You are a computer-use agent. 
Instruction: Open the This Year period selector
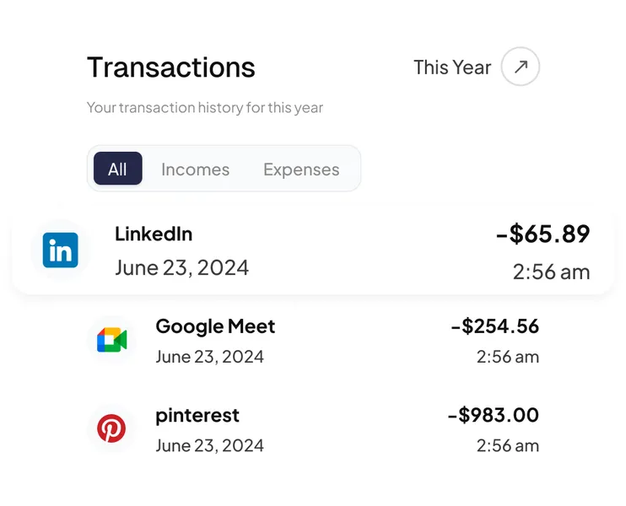pyautogui.click(x=452, y=67)
